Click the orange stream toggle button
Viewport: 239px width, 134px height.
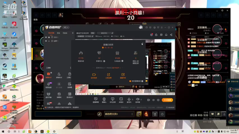pos(167,100)
